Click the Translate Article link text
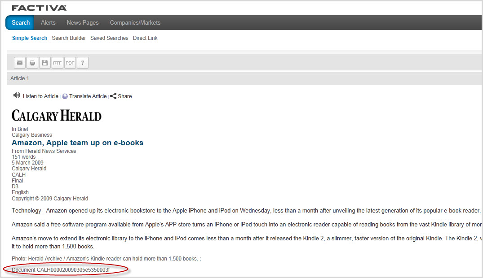Screen dimensions: 483x278 click(x=88, y=96)
